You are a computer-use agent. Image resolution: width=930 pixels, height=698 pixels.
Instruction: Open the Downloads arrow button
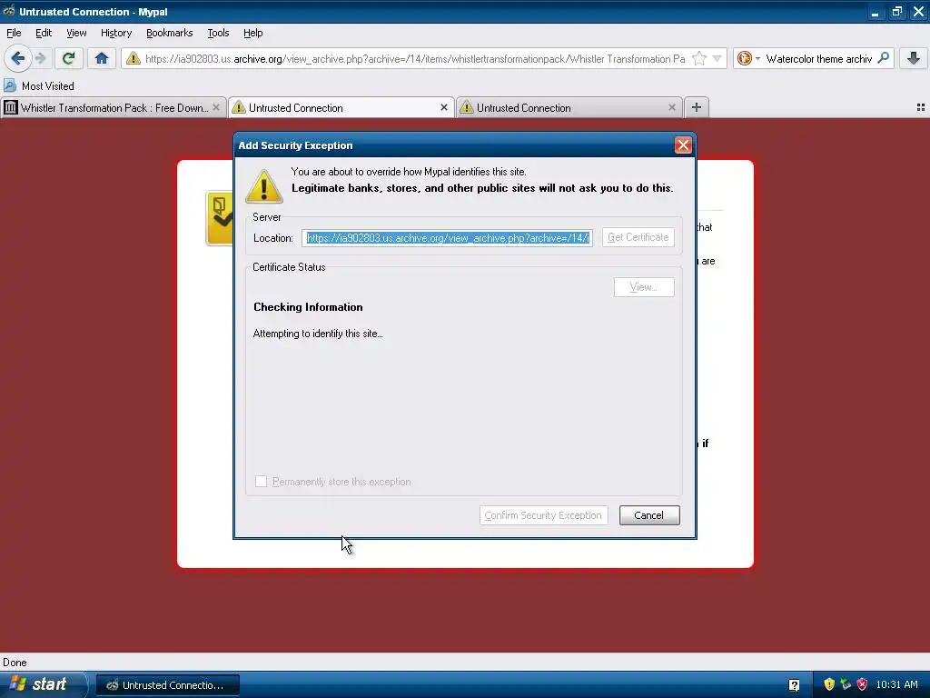coord(914,58)
